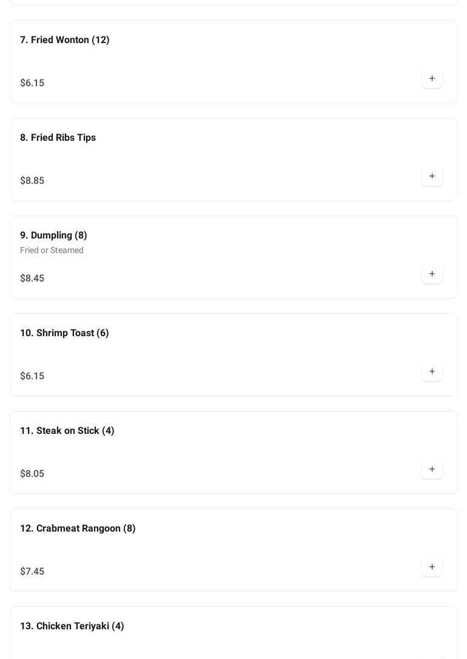Select the 8. Fried Ribs Tips title
The width and height of the screenshot is (467, 659).
(x=58, y=138)
